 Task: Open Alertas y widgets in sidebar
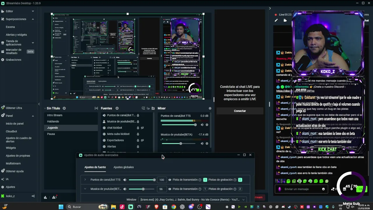16,35
